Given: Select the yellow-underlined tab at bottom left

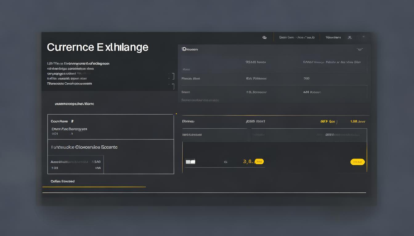Looking at the screenshot, I should point(63,181).
